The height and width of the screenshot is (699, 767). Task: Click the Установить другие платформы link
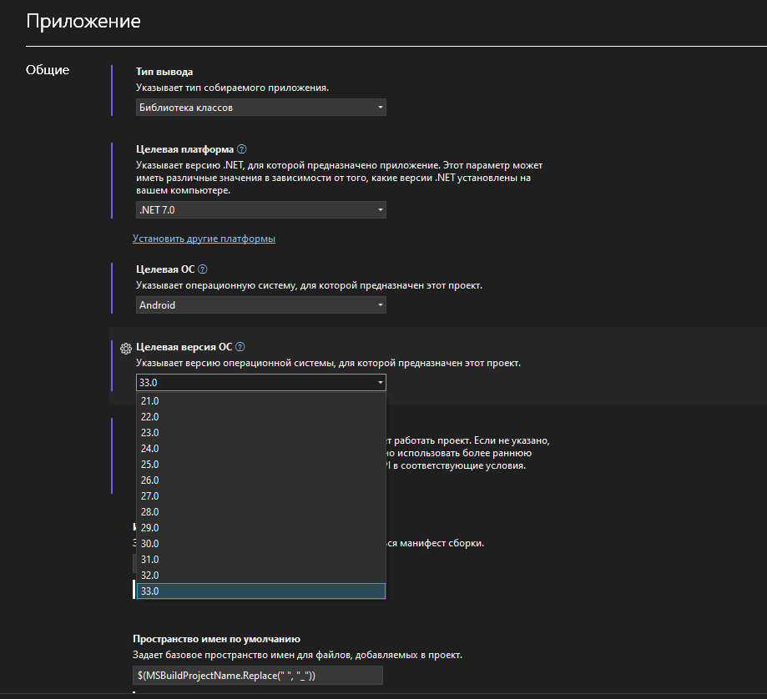click(203, 238)
